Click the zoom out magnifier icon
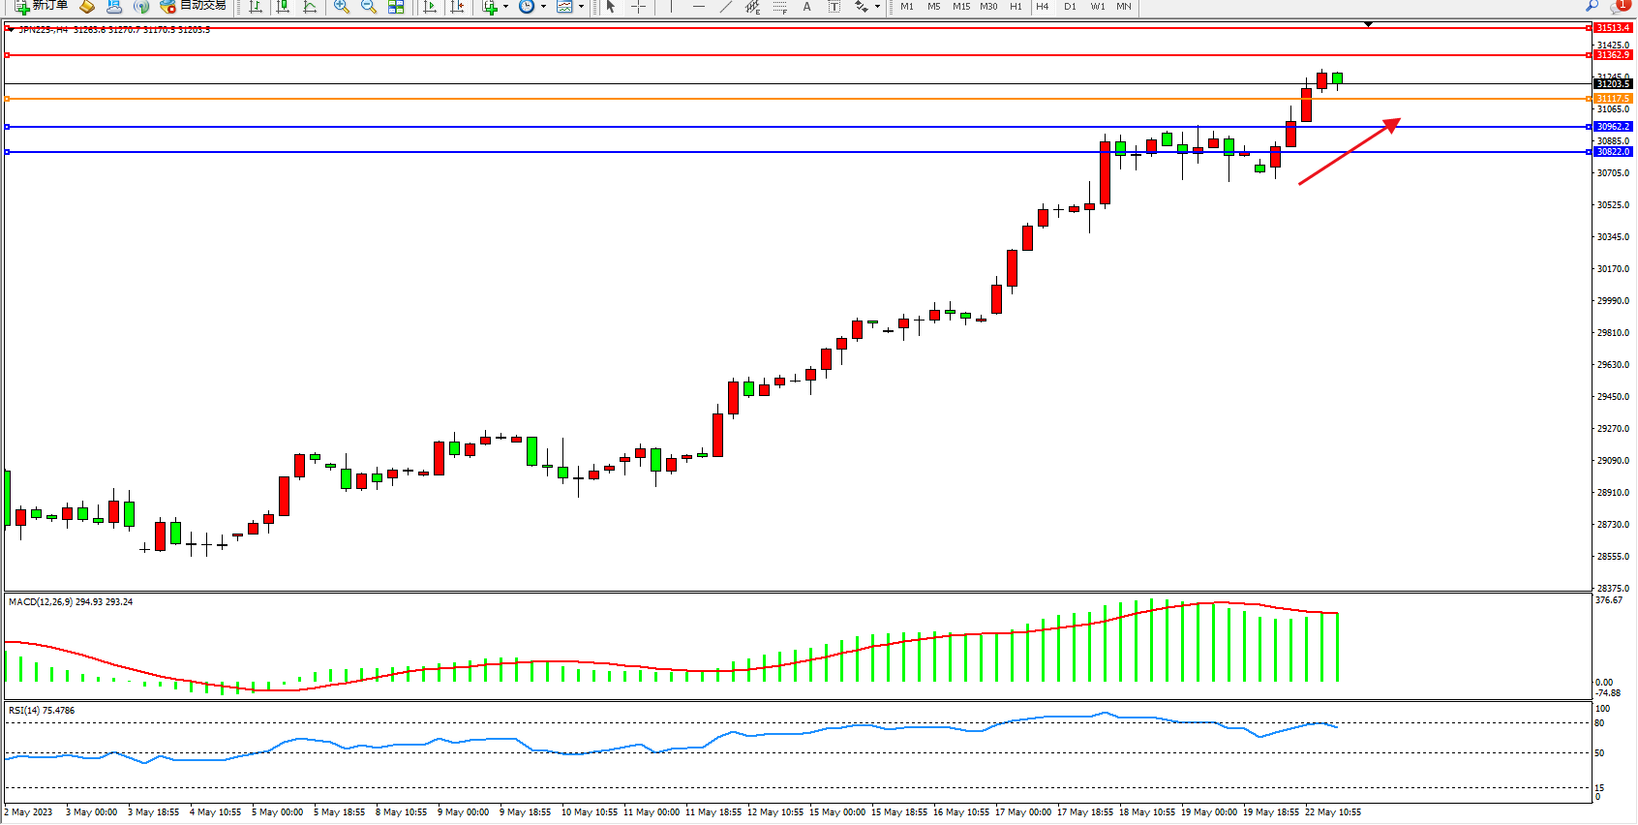The image size is (1638, 825). pos(368,7)
